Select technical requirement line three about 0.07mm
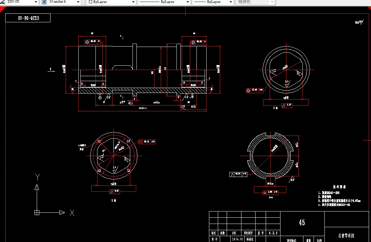The width and height of the screenshot is (371, 242). click(x=339, y=201)
